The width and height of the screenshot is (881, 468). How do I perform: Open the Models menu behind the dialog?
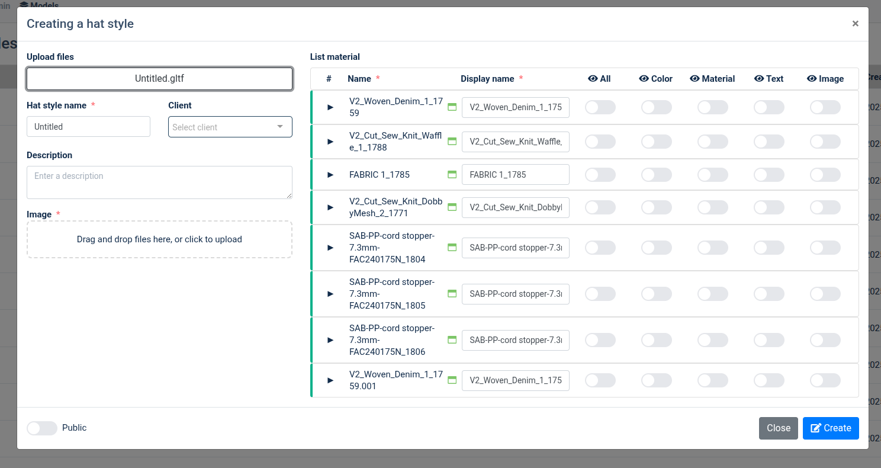tap(40, 5)
